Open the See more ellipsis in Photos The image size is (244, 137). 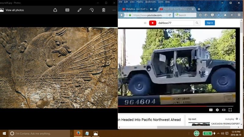(114, 10)
